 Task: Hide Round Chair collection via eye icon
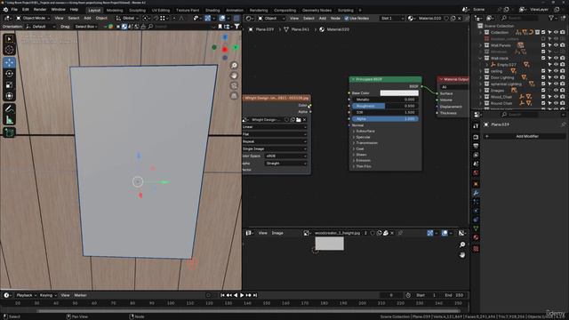(556, 103)
